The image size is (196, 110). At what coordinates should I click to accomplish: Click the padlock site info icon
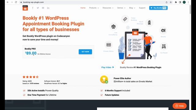click(x=21, y=2)
